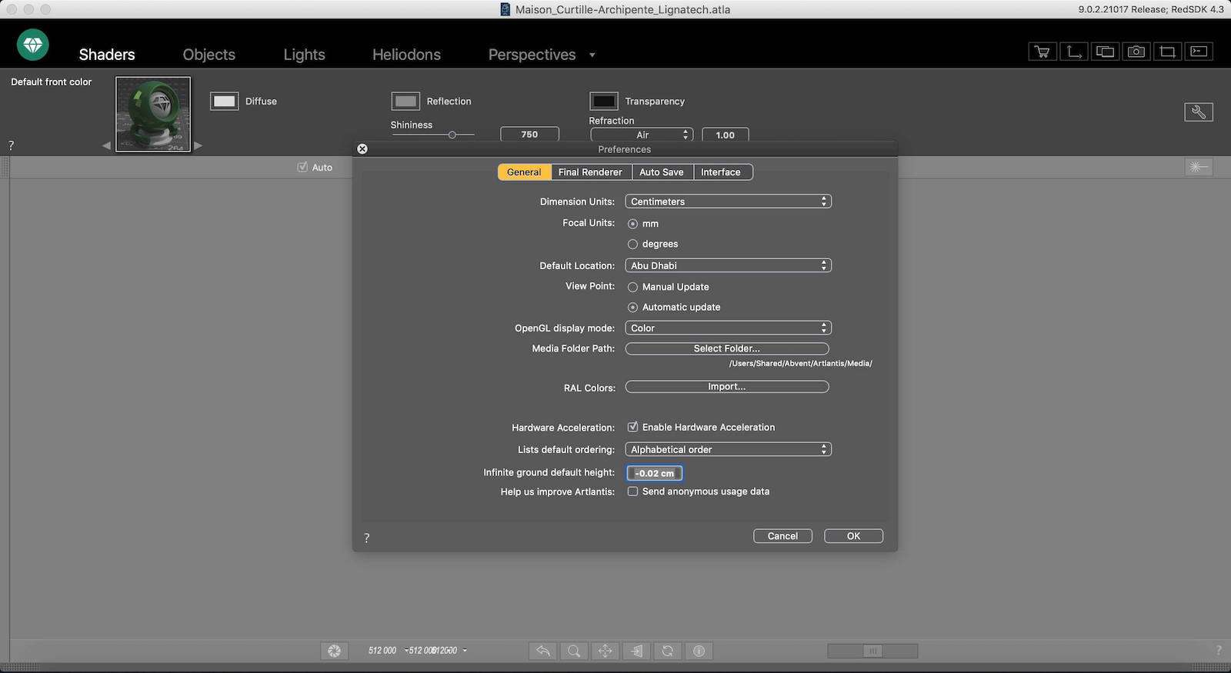Open the Heliodons inspector

click(x=406, y=55)
